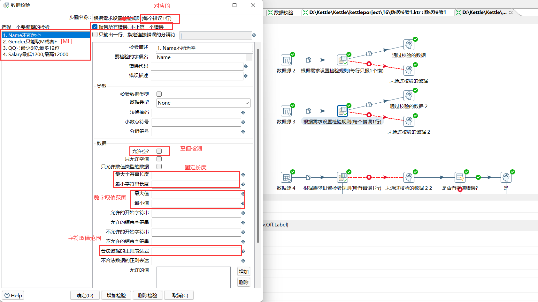This screenshot has height=302, width=538.
Task: Click 通过校验的数据 dummy step icon
Action: [409, 45]
